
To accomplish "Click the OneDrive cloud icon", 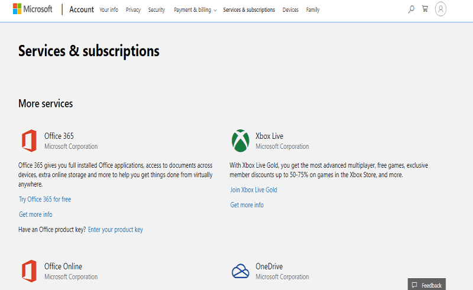I will pyautogui.click(x=240, y=271).
